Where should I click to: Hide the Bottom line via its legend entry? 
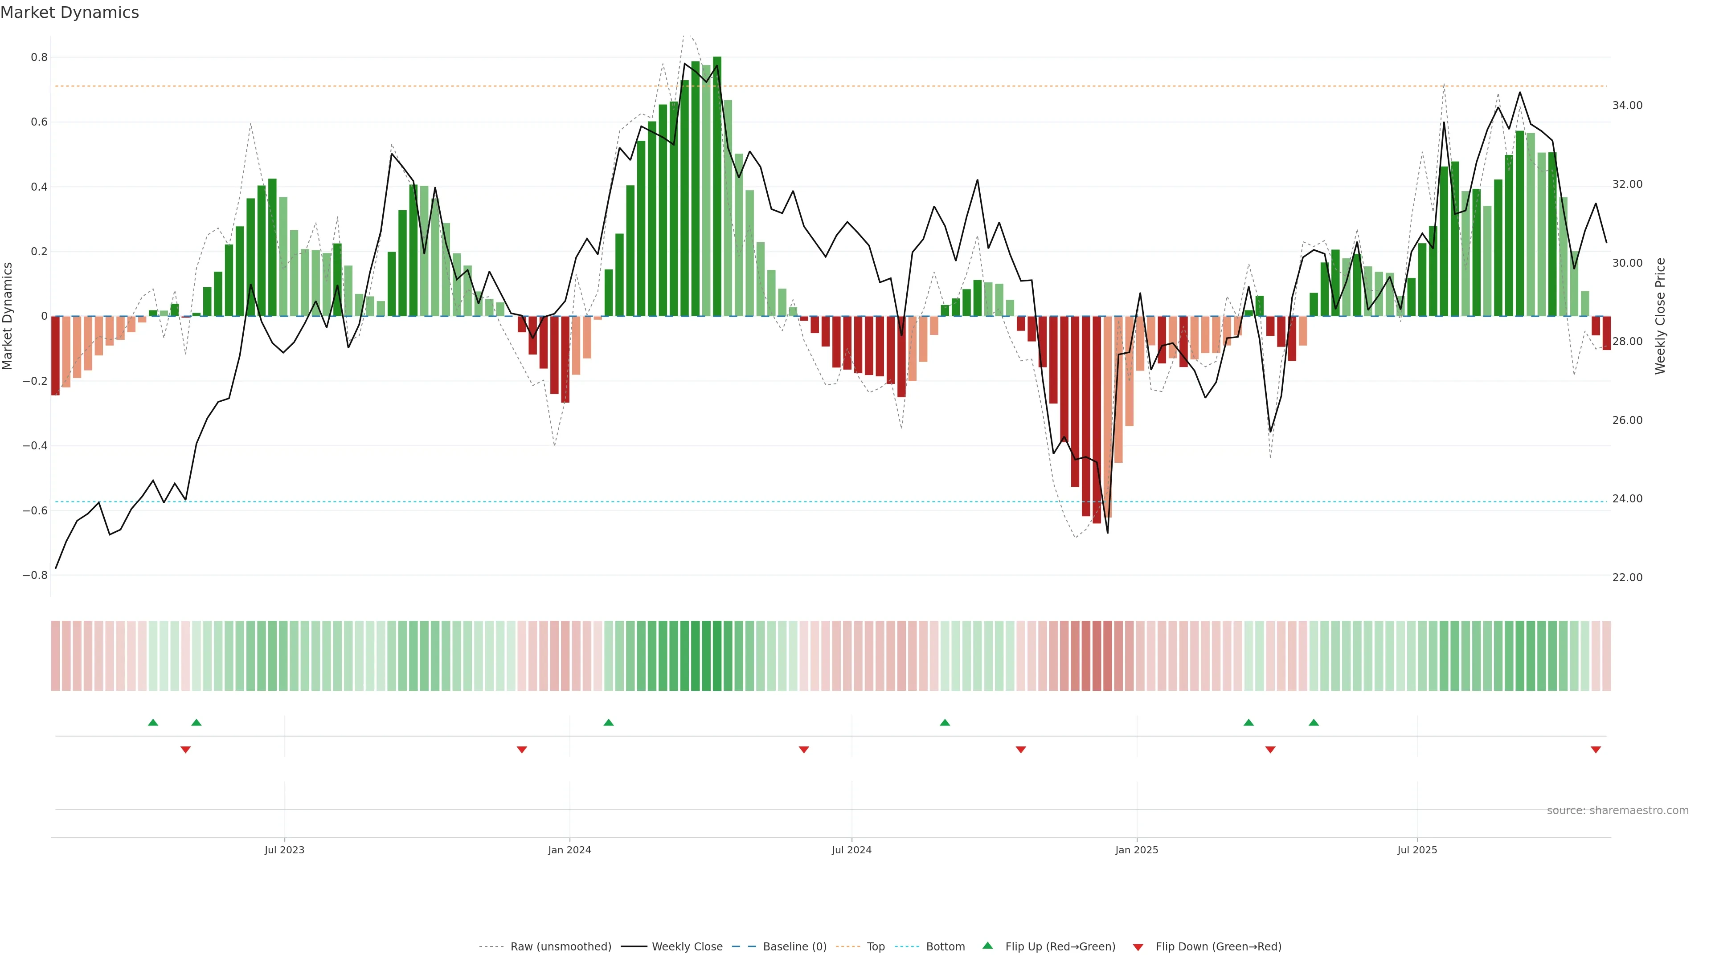coord(945,947)
